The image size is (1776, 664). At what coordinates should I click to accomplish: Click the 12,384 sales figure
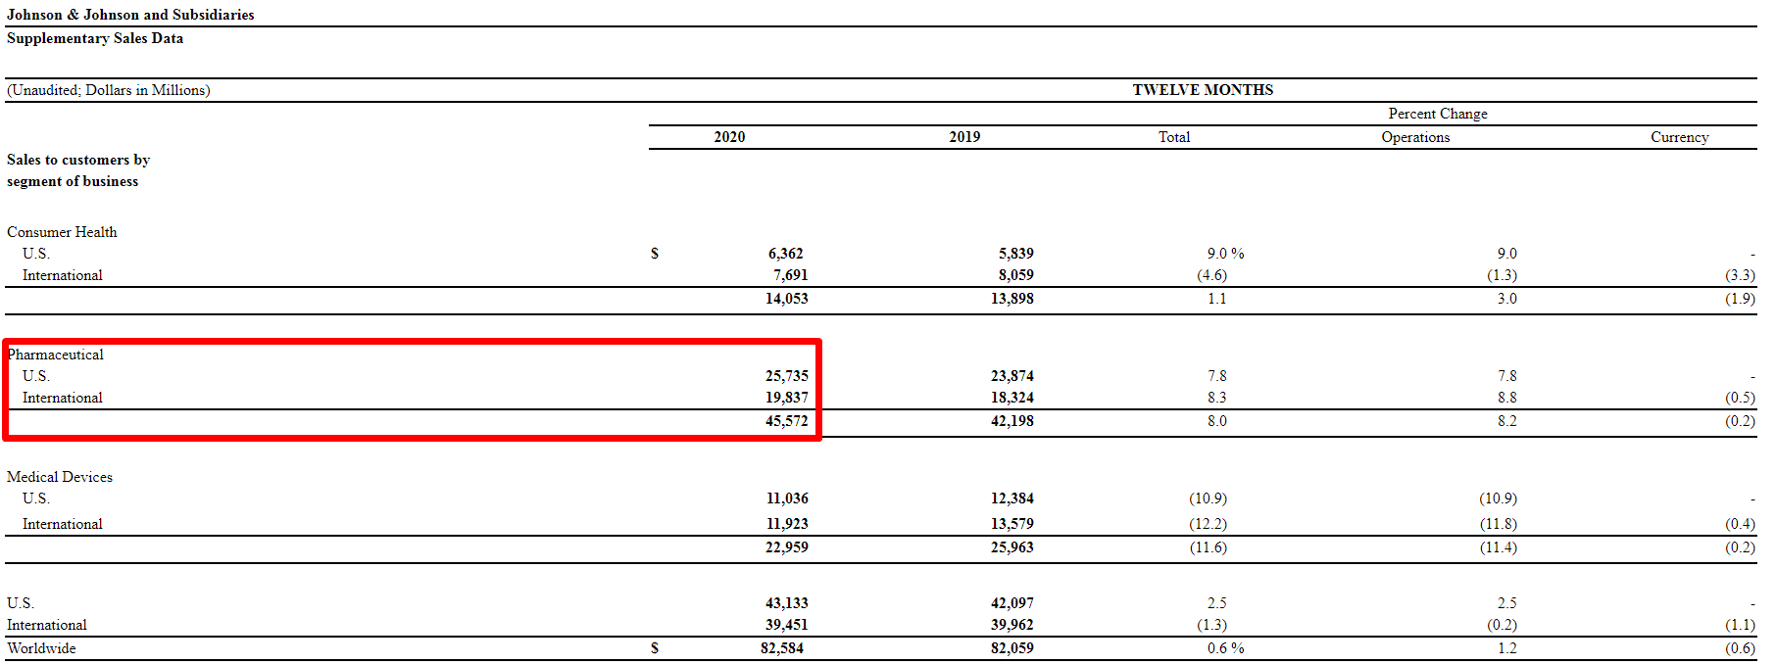(x=1012, y=498)
